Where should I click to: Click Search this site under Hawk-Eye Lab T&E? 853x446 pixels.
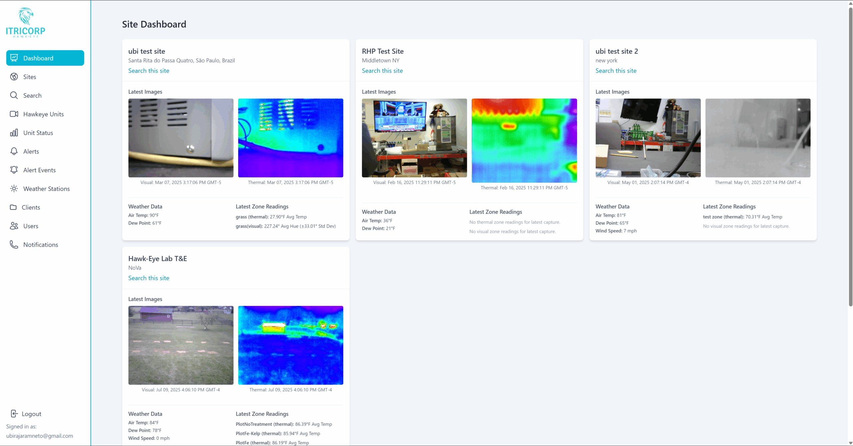point(149,278)
